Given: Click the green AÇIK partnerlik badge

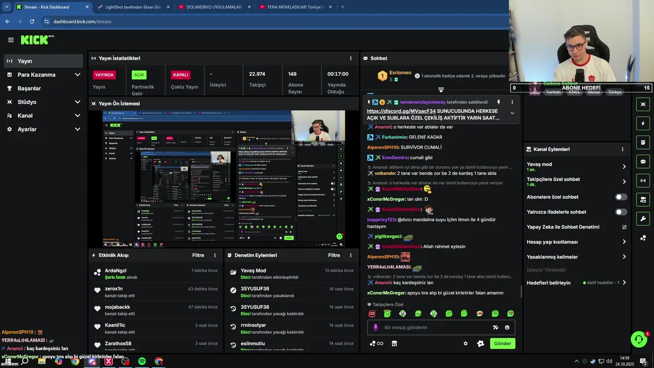Looking at the screenshot, I should (x=139, y=75).
